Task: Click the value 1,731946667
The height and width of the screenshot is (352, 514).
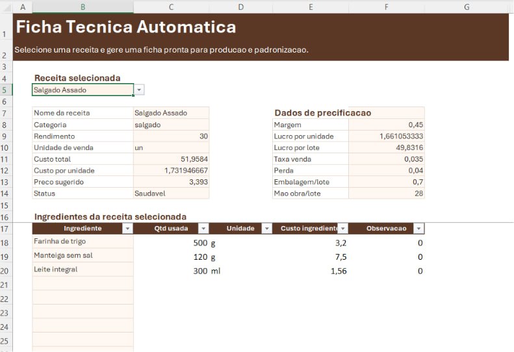Action: point(171,170)
